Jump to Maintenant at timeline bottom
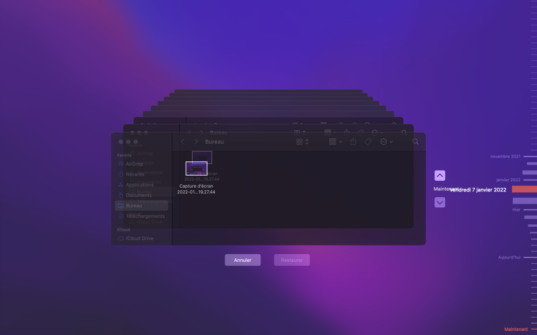Image resolution: width=537 pixels, height=335 pixels. point(516,329)
